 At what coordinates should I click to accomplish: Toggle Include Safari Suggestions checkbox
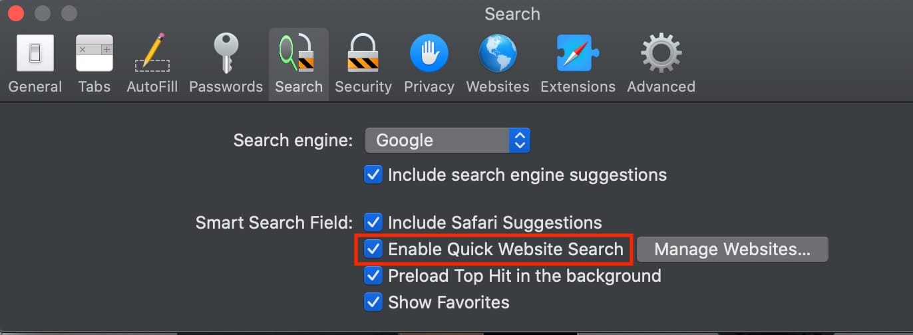coord(373,223)
